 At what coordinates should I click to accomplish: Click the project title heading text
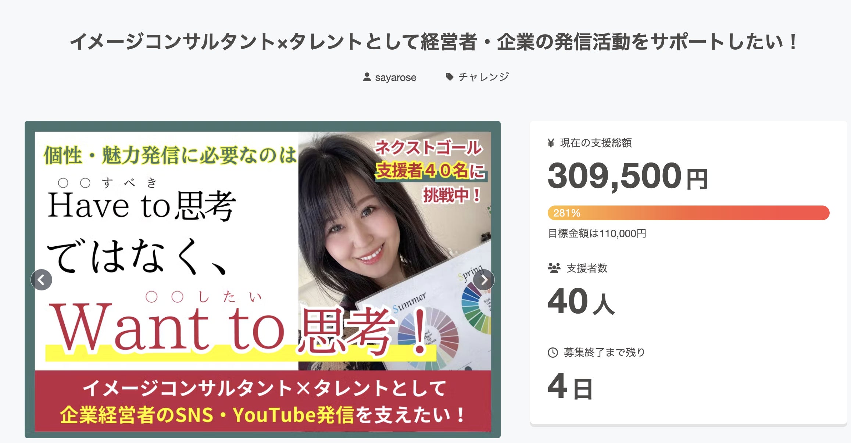pyautogui.click(x=433, y=42)
